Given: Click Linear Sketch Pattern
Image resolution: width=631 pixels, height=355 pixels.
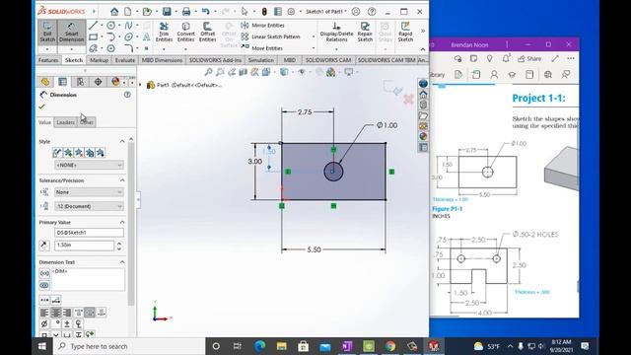Looking at the screenshot, I should click(x=270, y=36).
